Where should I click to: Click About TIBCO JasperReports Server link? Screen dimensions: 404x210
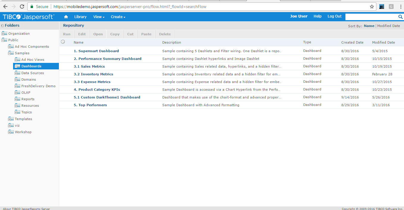click(26, 209)
